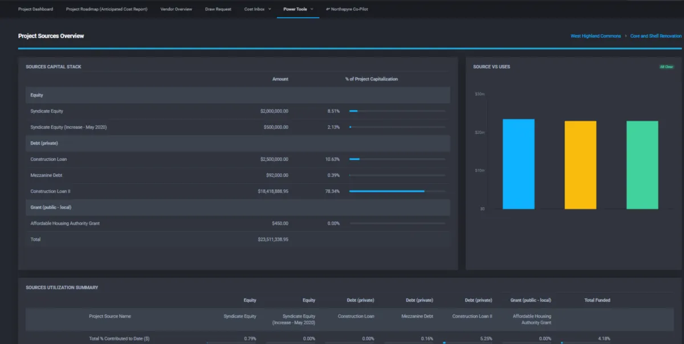Screen dimensions: 684x344
Task: Click the Northspyre Co-Pilot icon
Action: pyautogui.click(x=327, y=9)
